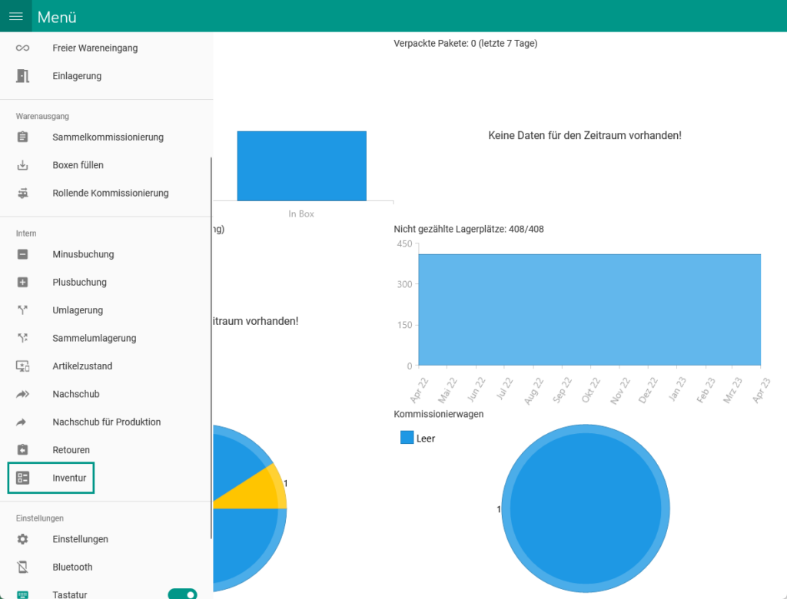The height and width of the screenshot is (599, 787).
Task: Click the Einlagerung door icon
Action: click(22, 76)
